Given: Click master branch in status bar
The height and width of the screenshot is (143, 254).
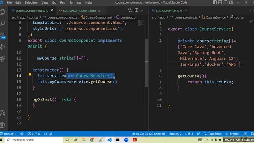Looking at the screenshot, I should [x=8, y=134].
